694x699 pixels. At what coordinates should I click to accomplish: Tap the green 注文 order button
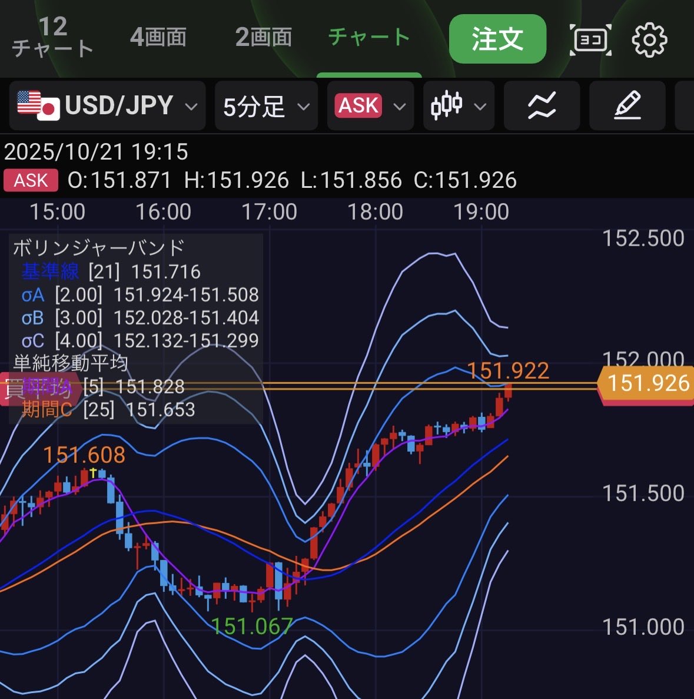point(497,39)
